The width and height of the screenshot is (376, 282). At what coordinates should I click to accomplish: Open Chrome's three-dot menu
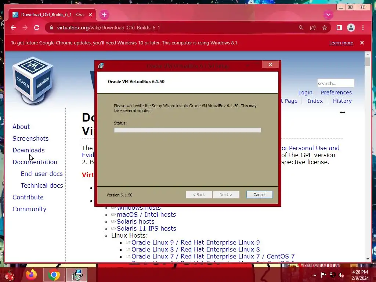click(363, 28)
